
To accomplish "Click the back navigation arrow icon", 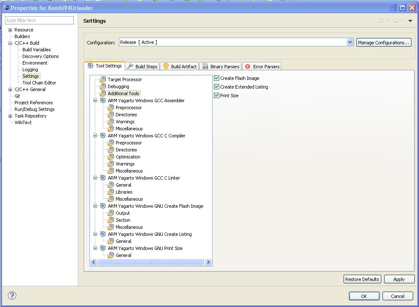I will coord(380,21).
